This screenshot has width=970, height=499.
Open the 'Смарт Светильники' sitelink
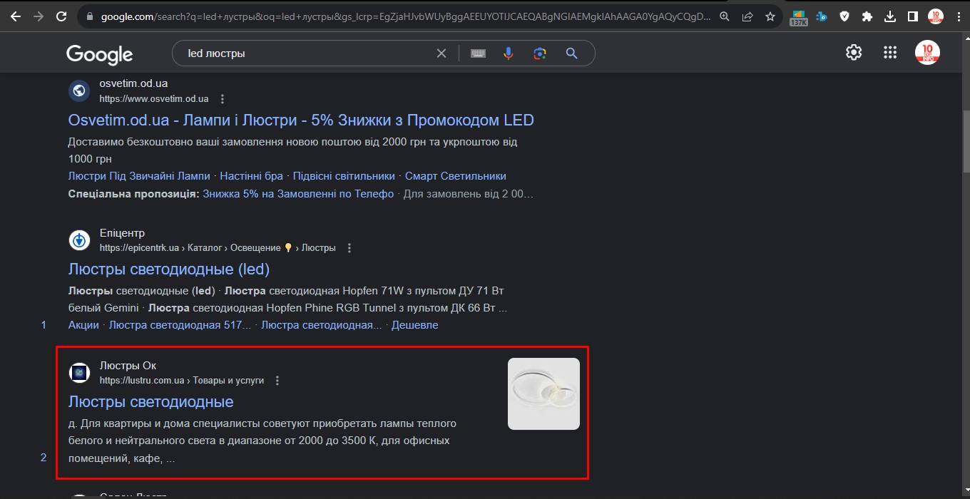(x=455, y=176)
